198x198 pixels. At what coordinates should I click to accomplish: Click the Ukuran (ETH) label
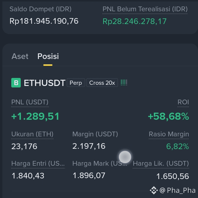coord(32,134)
